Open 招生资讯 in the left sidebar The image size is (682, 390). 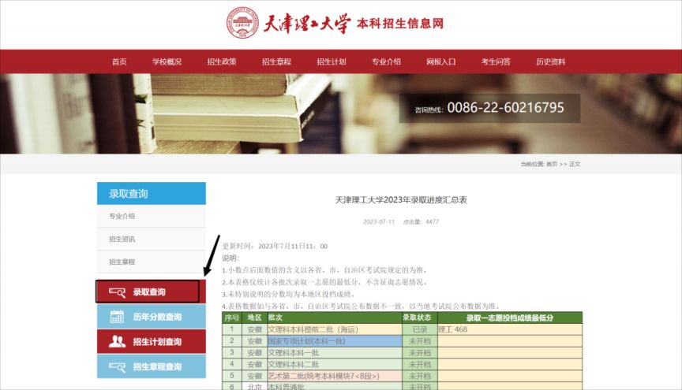pos(122,239)
